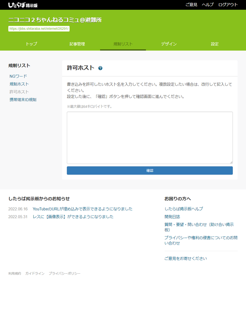The image size is (246, 322).
Task: Open the レスに【画像表示】 announcement
Action: coord(73,217)
